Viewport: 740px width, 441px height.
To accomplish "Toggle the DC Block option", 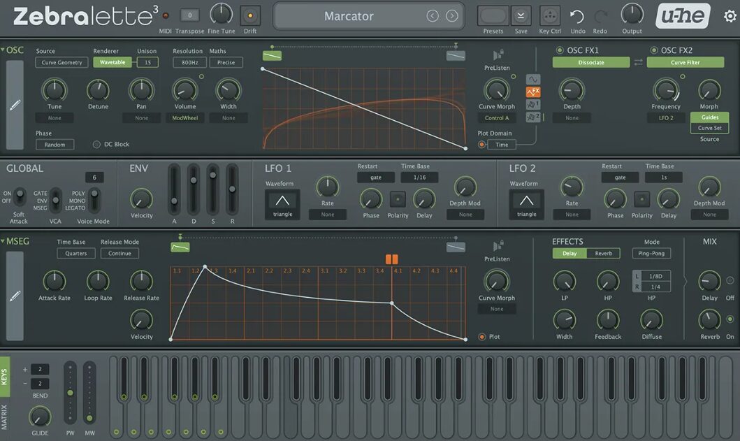I will 97,145.
